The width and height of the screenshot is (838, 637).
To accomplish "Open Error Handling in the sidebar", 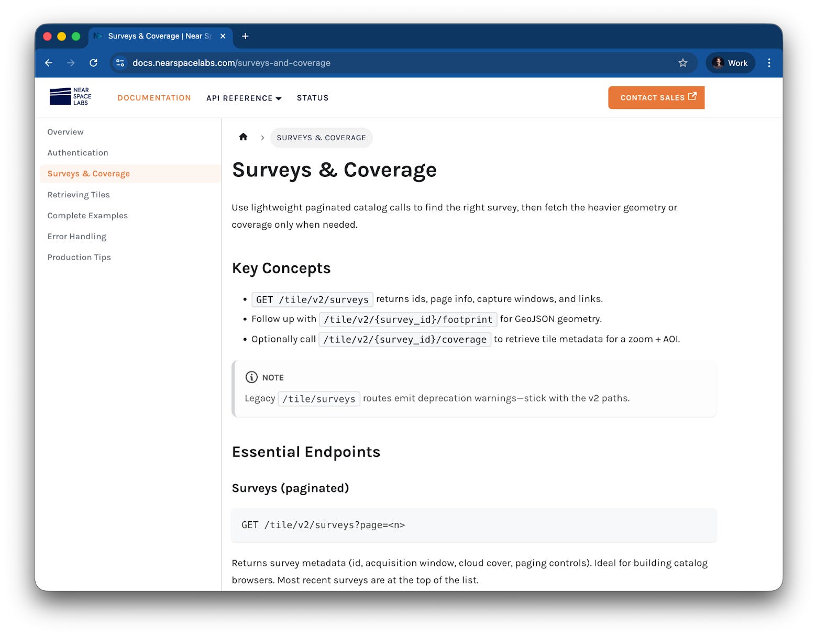I will (x=77, y=237).
